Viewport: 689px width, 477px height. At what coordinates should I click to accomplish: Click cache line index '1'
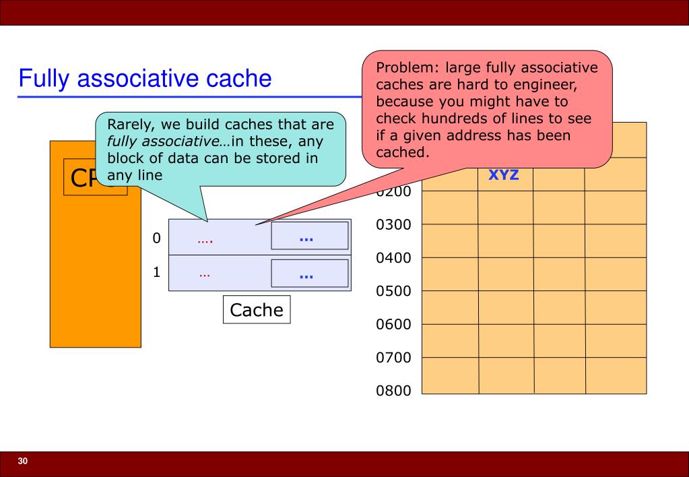156,272
